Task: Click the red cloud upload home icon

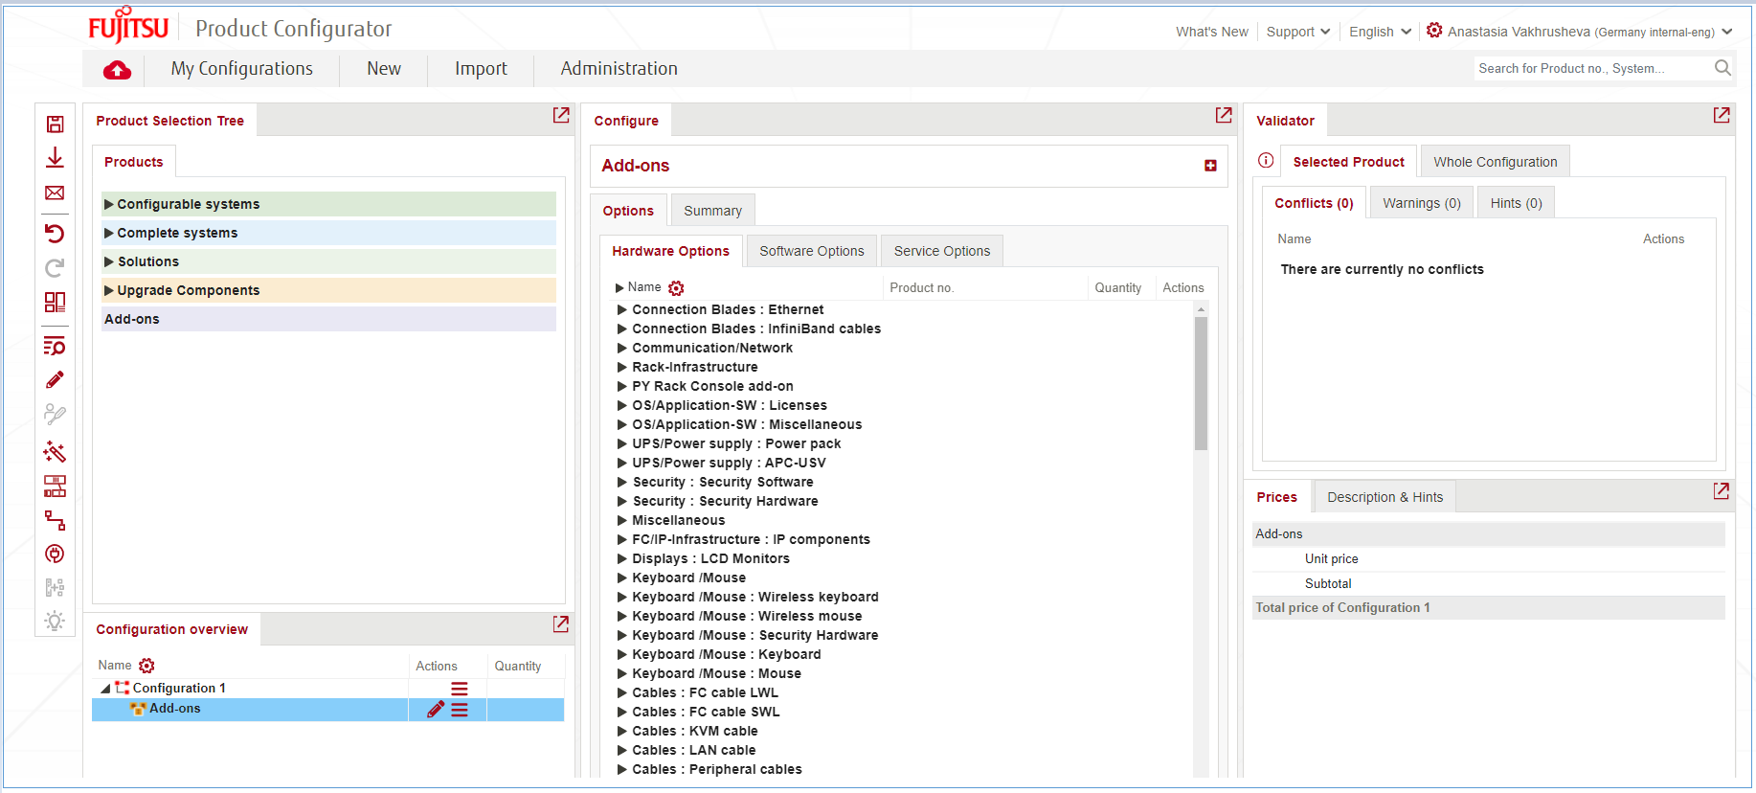Action: 117,69
